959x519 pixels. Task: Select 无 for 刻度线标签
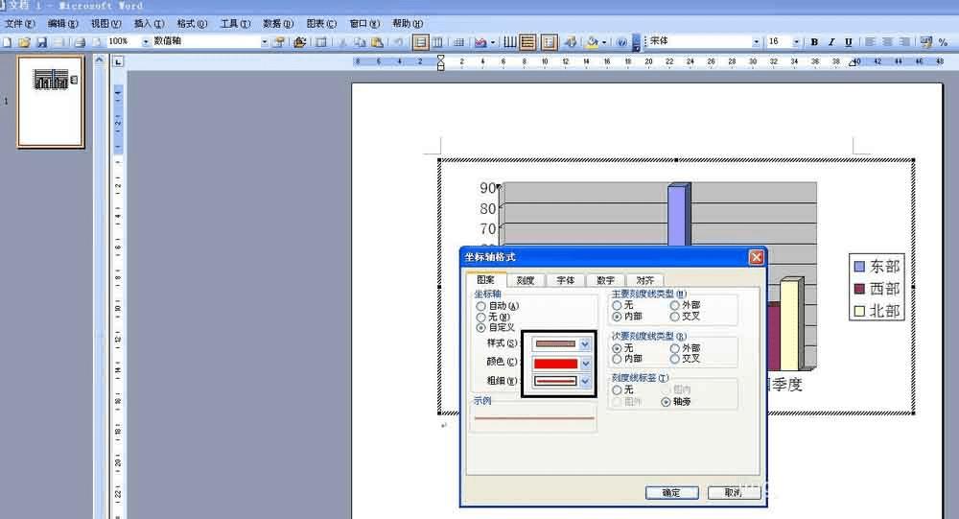[x=617, y=389]
